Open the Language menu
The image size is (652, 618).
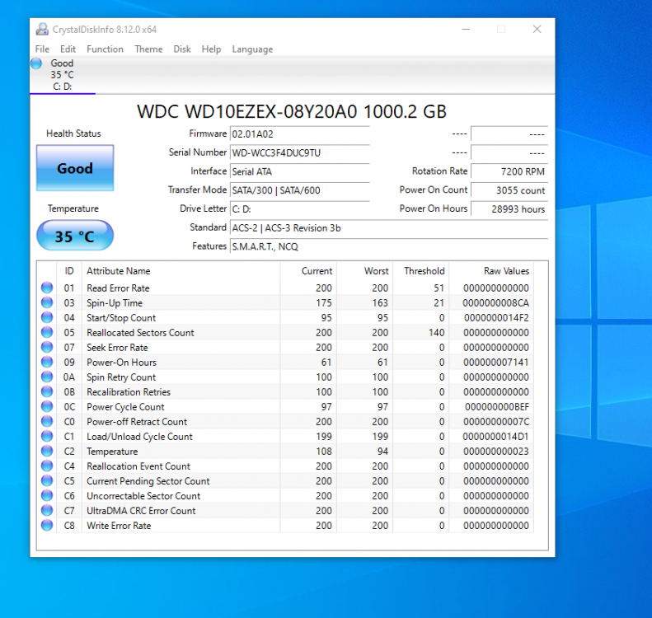[x=252, y=49]
